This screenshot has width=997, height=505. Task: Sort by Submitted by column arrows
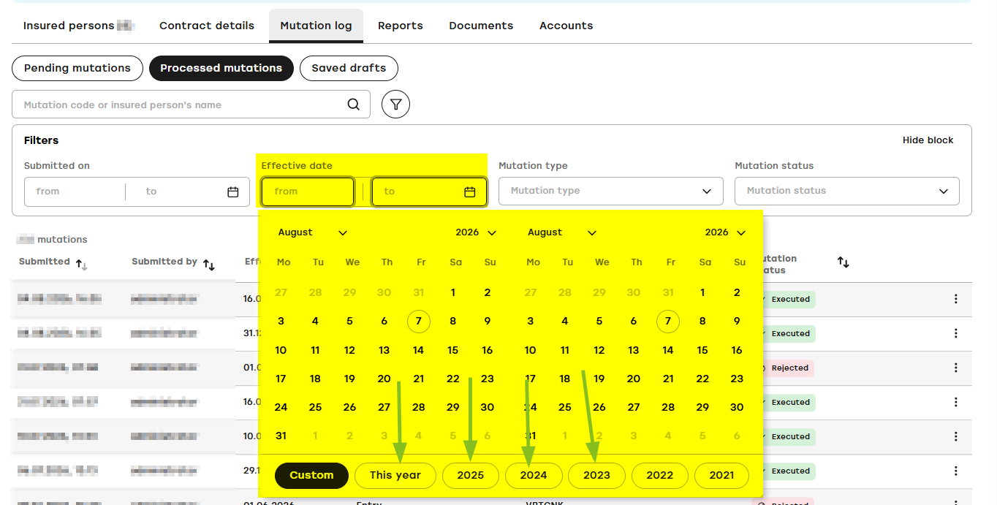(x=209, y=265)
